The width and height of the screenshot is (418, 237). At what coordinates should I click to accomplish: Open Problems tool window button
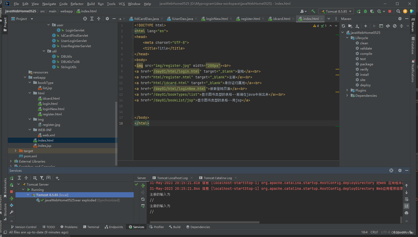69,227
